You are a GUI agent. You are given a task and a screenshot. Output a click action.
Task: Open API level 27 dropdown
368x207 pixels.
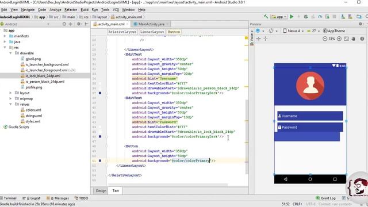pos(313,30)
